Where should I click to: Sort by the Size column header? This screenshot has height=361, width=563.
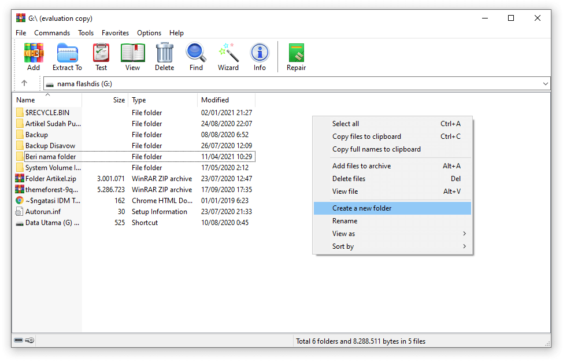[x=105, y=100]
